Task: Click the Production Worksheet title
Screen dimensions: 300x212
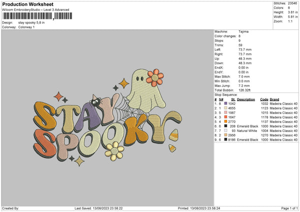Action: click(x=27, y=4)
